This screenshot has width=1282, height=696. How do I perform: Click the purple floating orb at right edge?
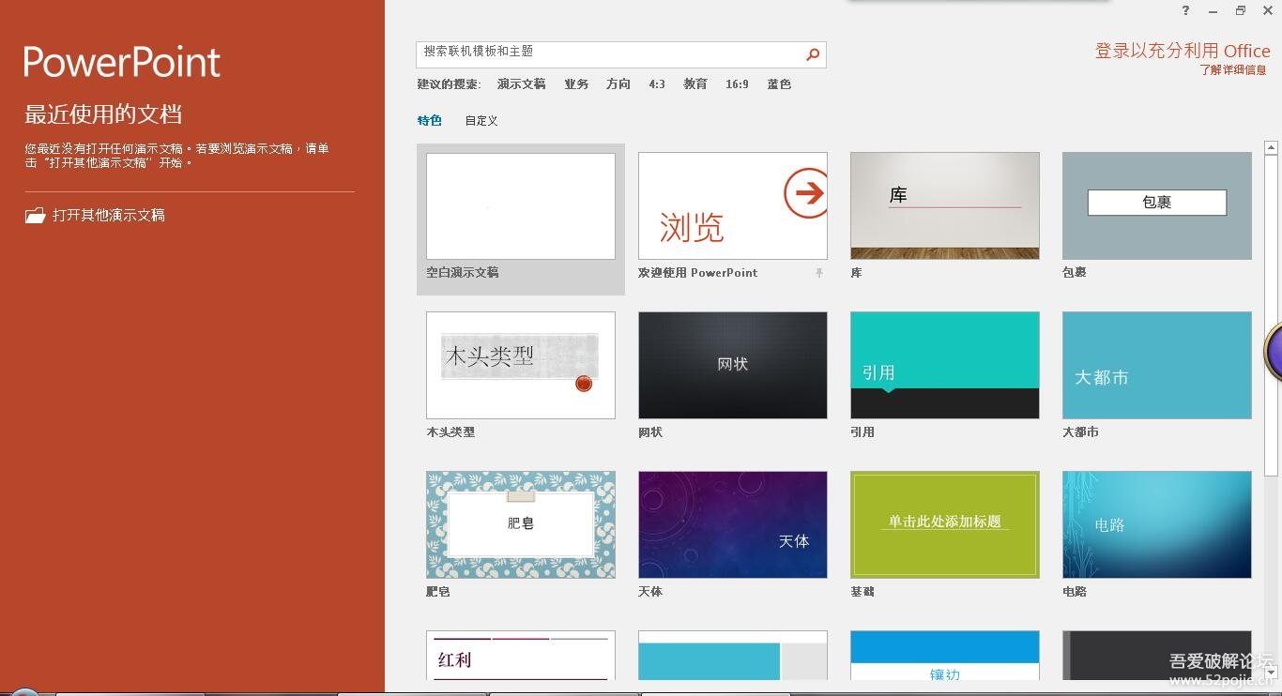tap(1274, 352)
